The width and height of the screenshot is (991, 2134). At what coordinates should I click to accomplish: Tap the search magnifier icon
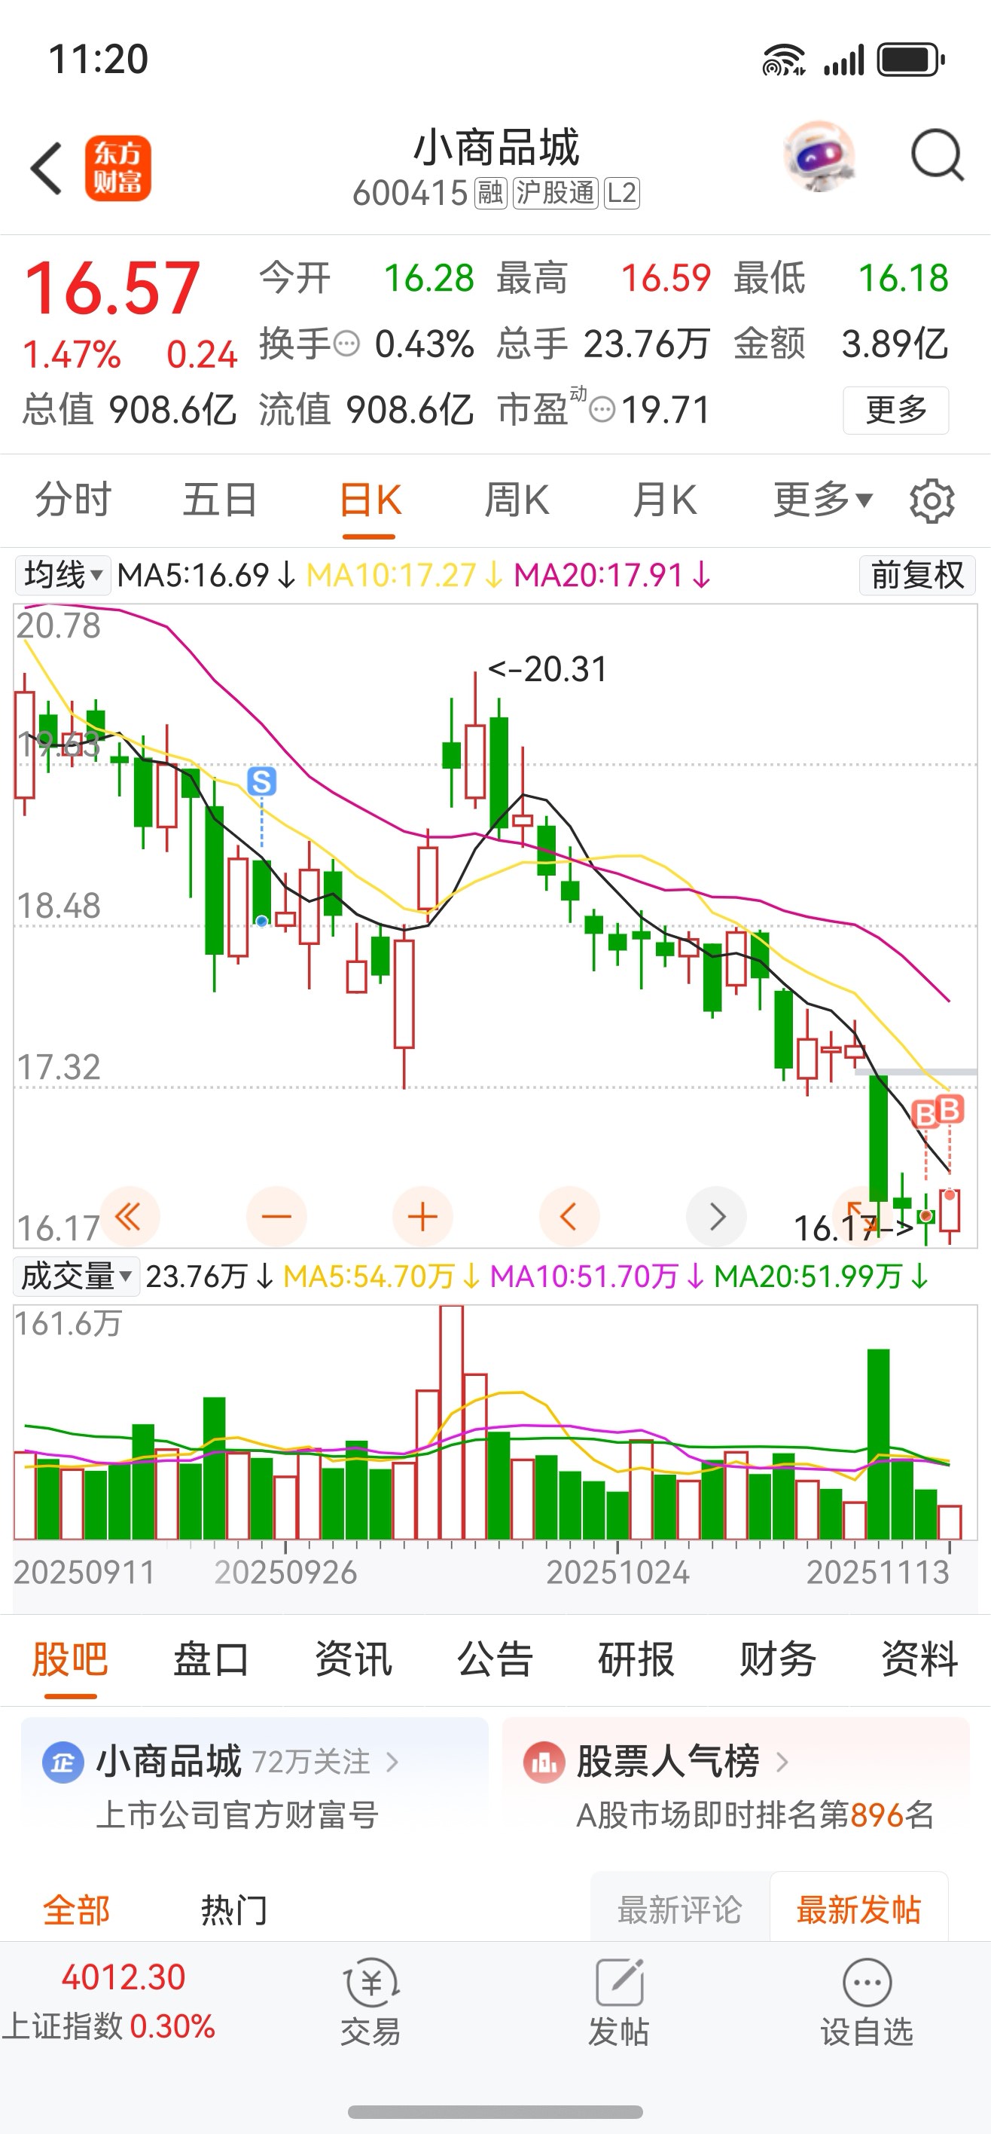(938, 155)
